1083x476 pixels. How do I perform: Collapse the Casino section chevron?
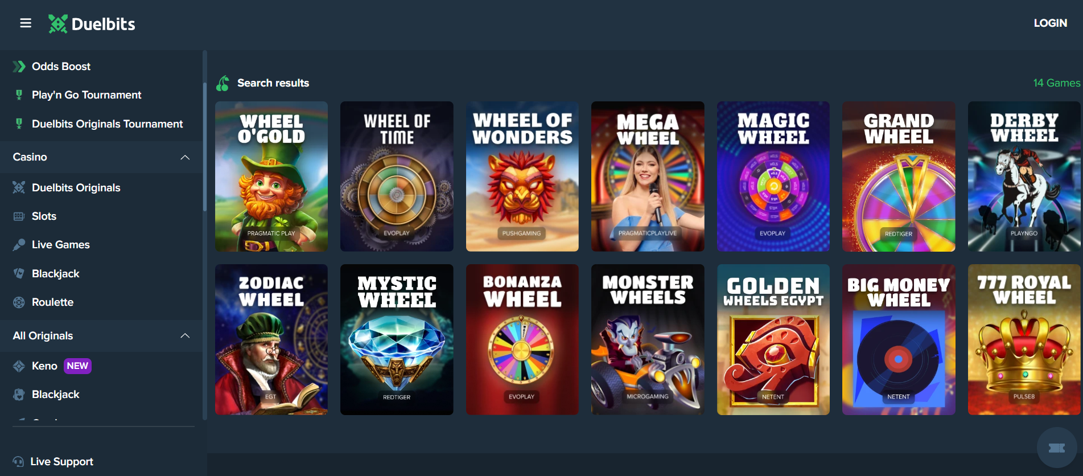[x=185, y=157]
